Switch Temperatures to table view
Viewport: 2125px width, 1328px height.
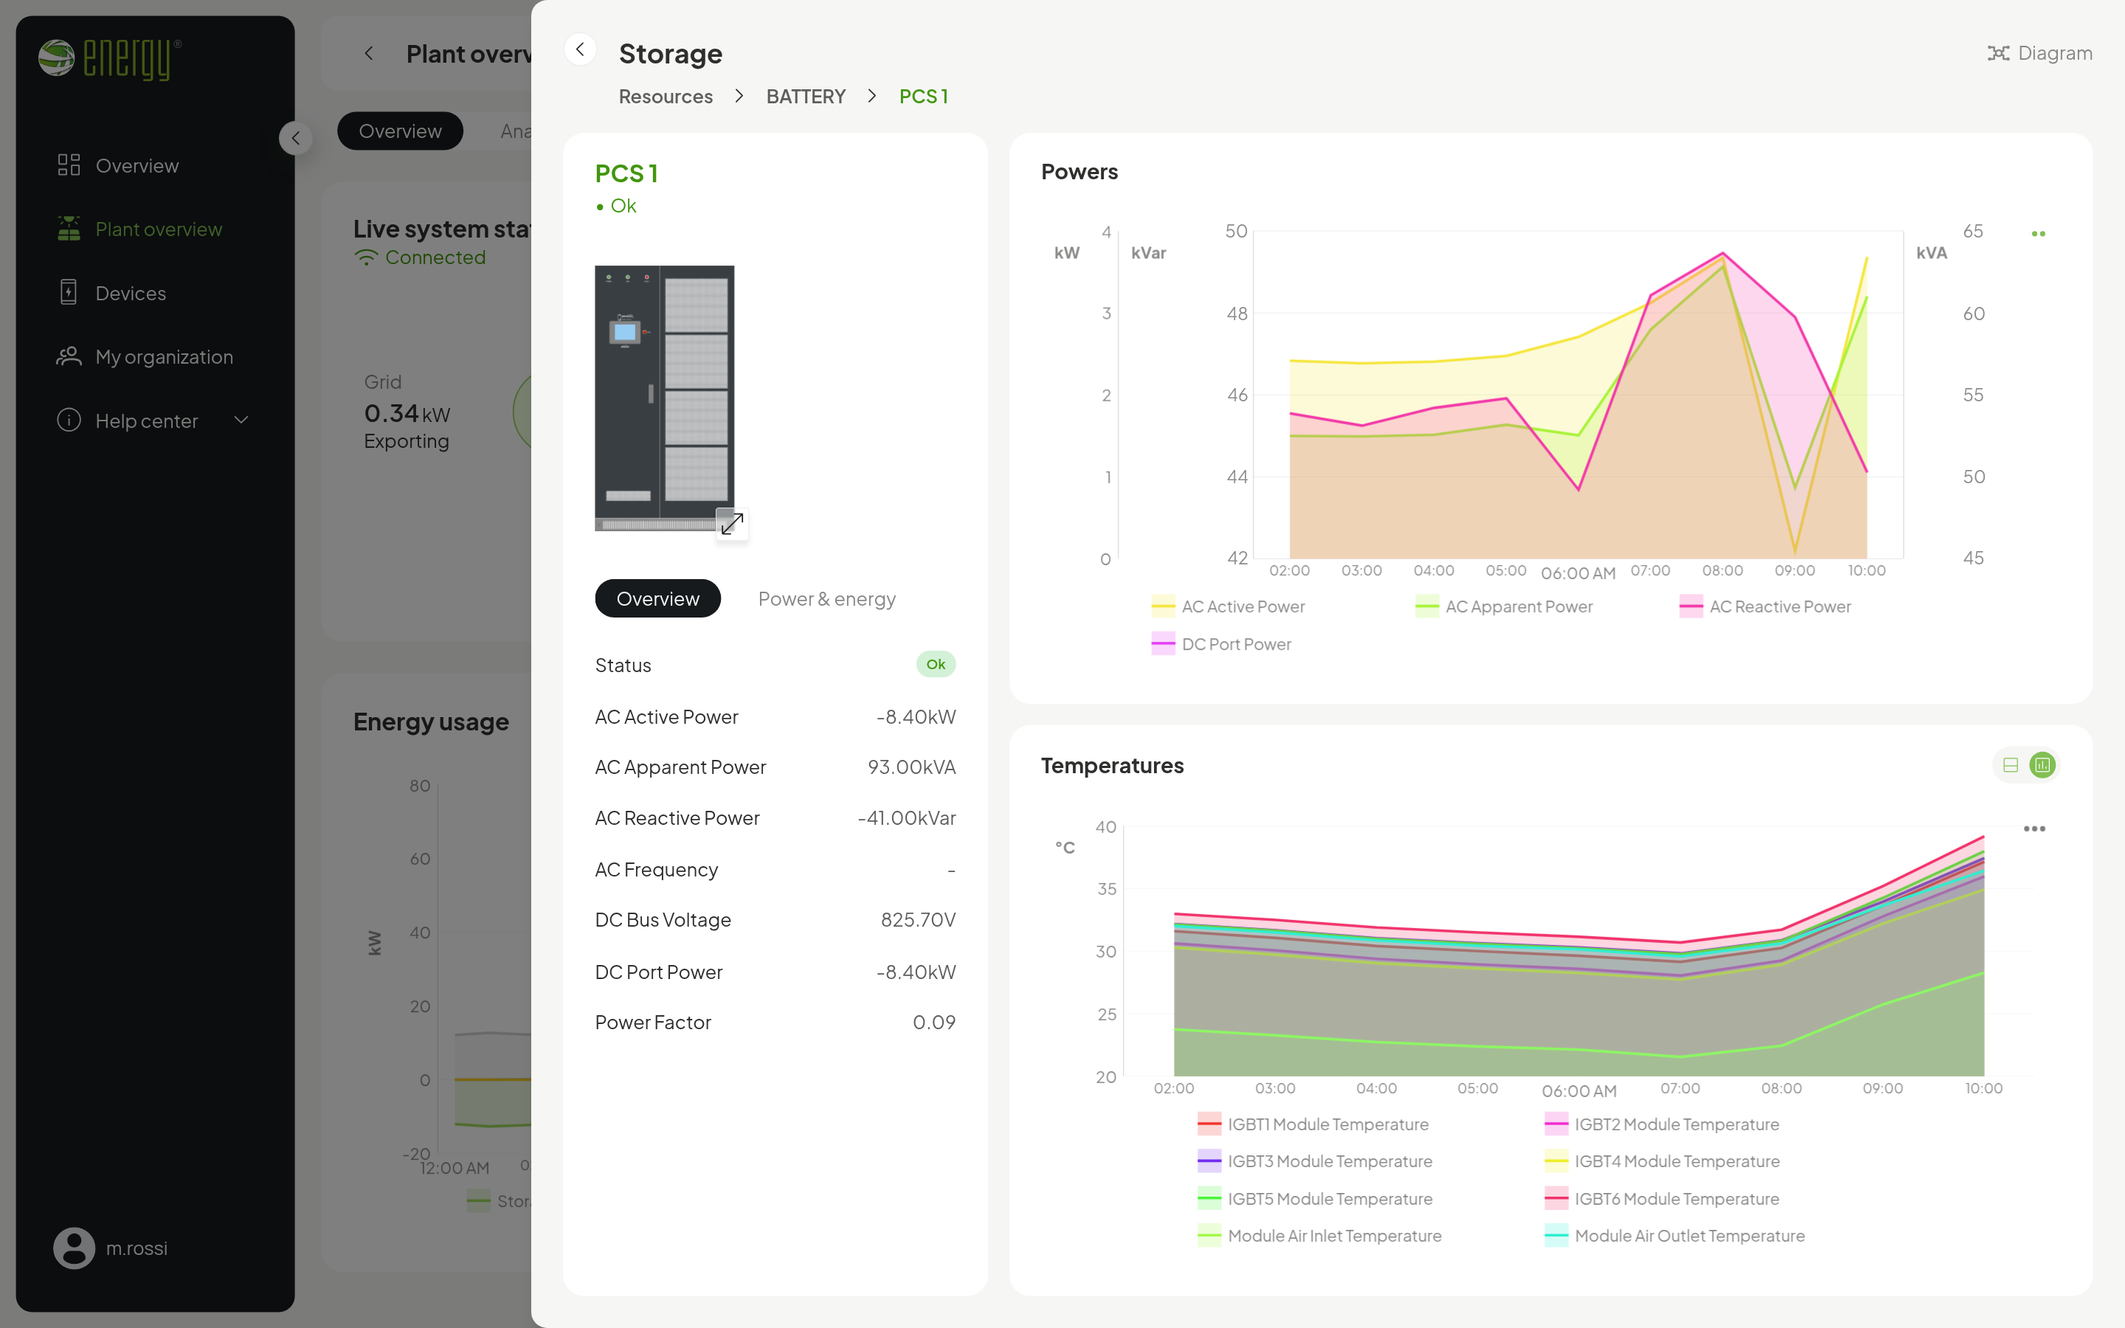pyautogui.click(x=2010, y=765)
